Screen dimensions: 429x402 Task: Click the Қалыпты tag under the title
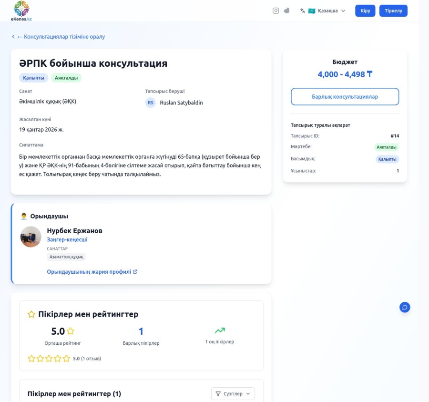[x=33, y=78]
